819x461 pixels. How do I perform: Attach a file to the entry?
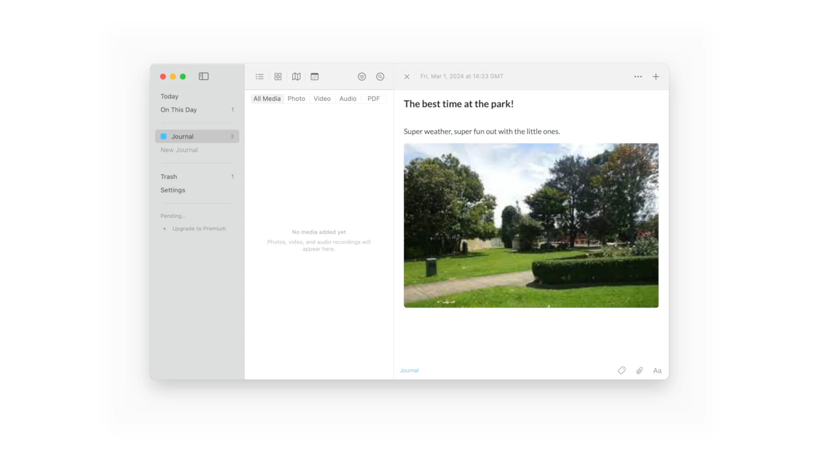pos(639,370)
